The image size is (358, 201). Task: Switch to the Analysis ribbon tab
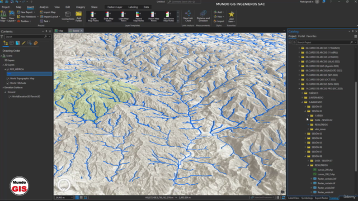click(44, 7)
